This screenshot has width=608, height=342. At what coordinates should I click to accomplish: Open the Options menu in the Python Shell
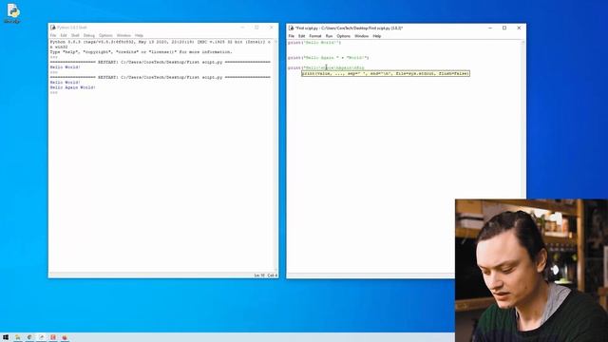105,36
